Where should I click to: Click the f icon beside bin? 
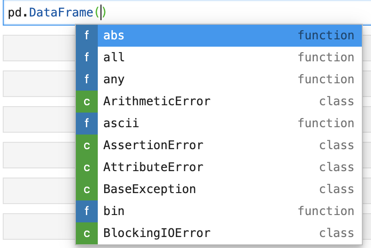click(x=87, y=211)
